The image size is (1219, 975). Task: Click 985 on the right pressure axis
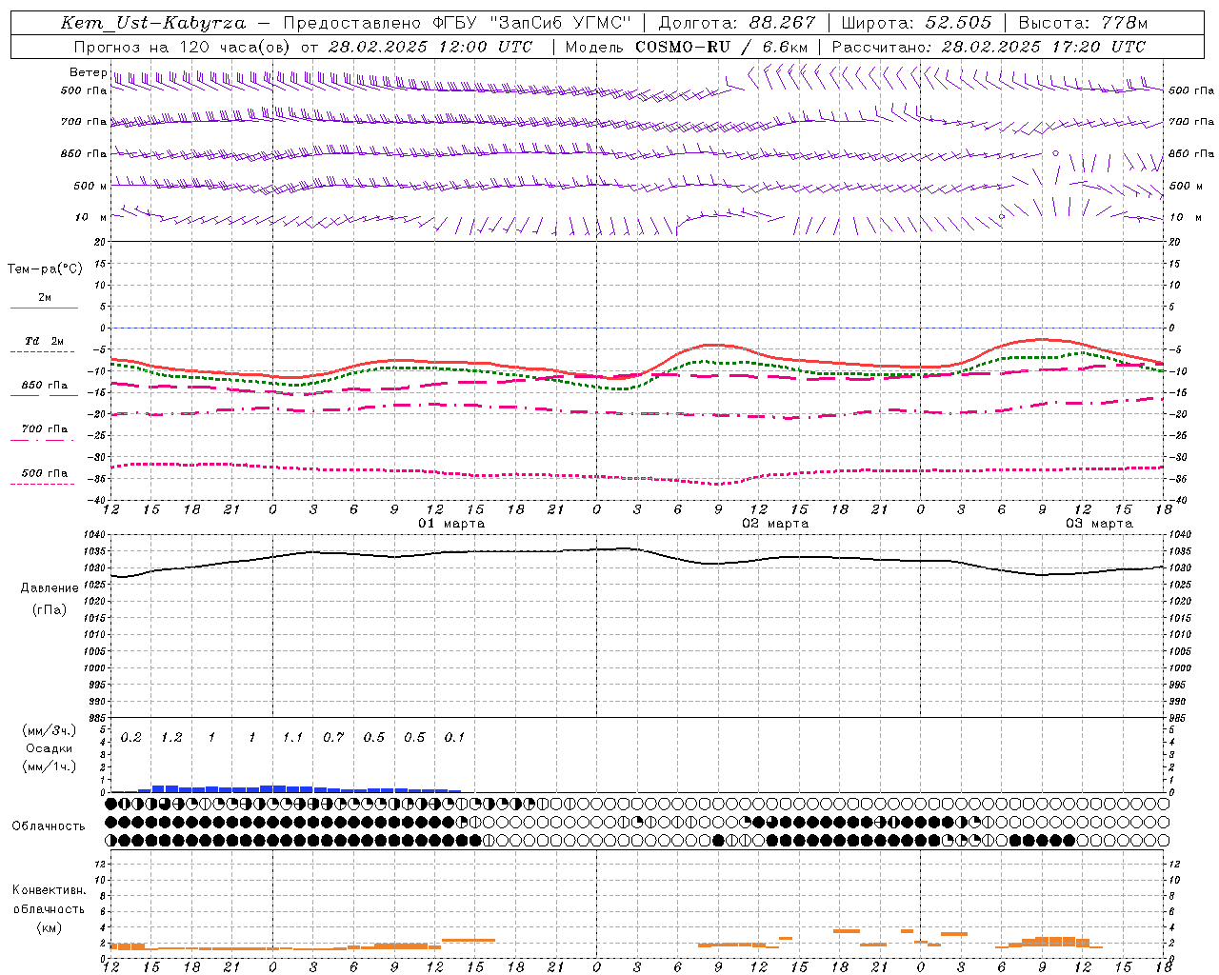[x=1179, y=718]
